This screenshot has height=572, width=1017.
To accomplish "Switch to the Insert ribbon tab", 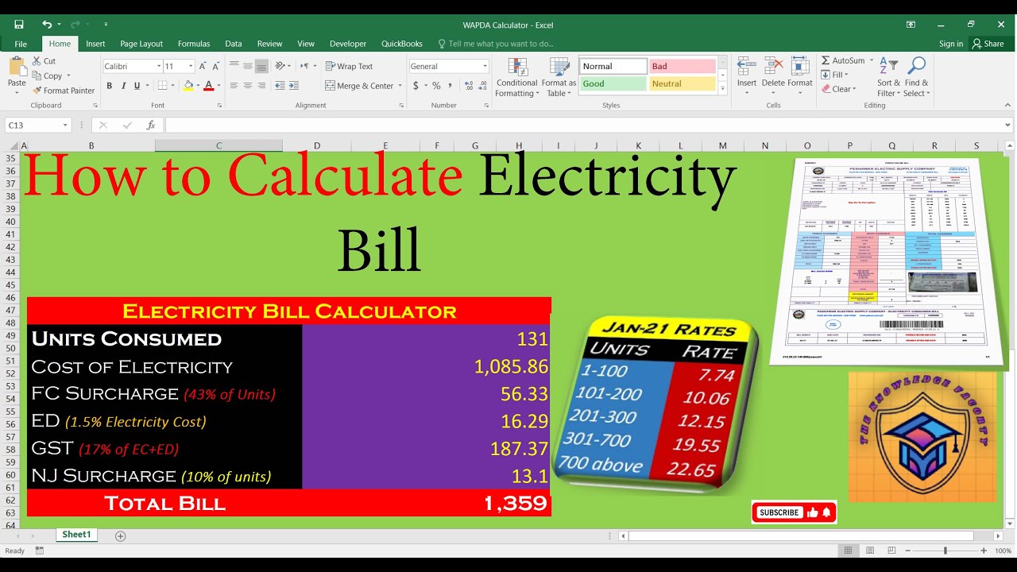I will (x=95, y=44).
